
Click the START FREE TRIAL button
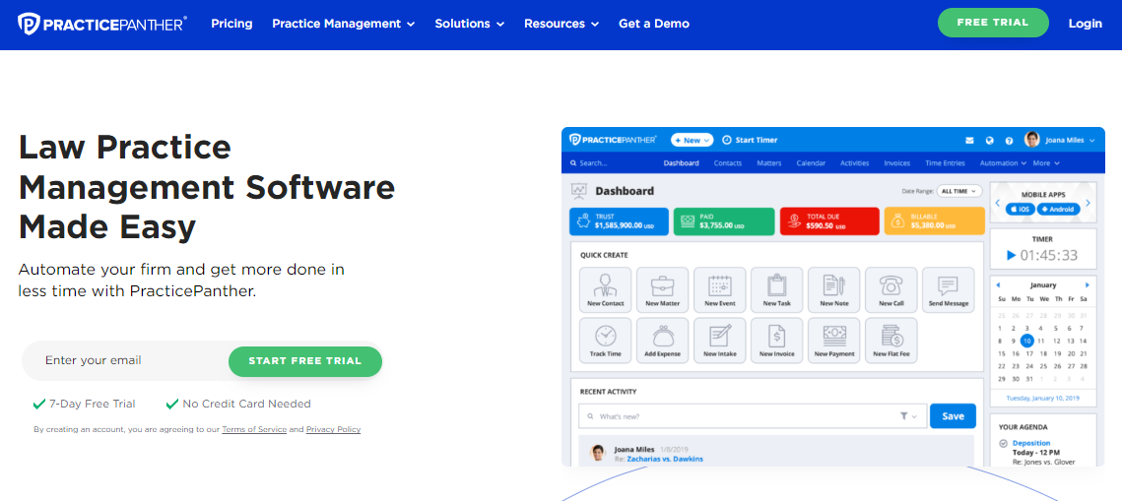pyautogui.click(x=305, y=361)
